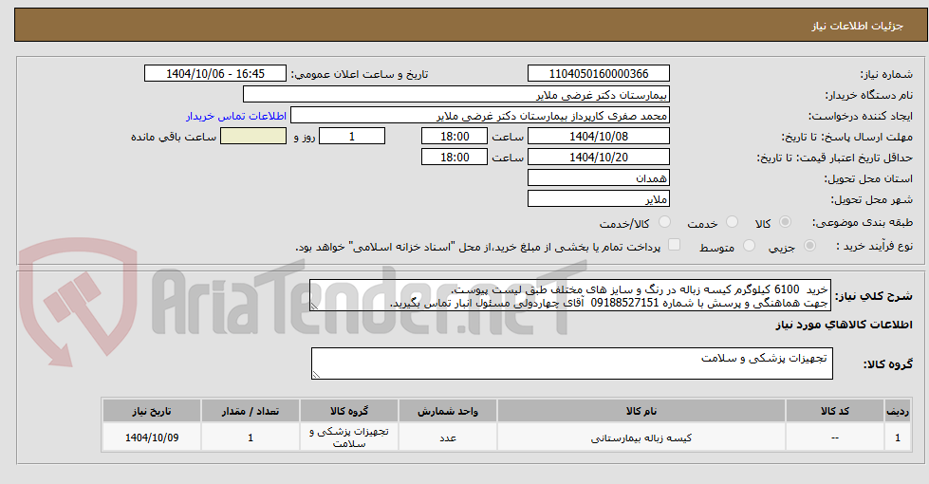Click resize handle of goods group textarea
The width and height of the screenshot is (929, 484).
coord(315,375)
